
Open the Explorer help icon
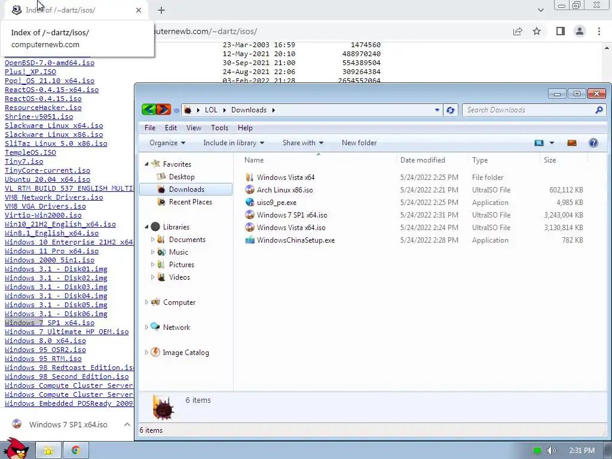click(593, 143)
